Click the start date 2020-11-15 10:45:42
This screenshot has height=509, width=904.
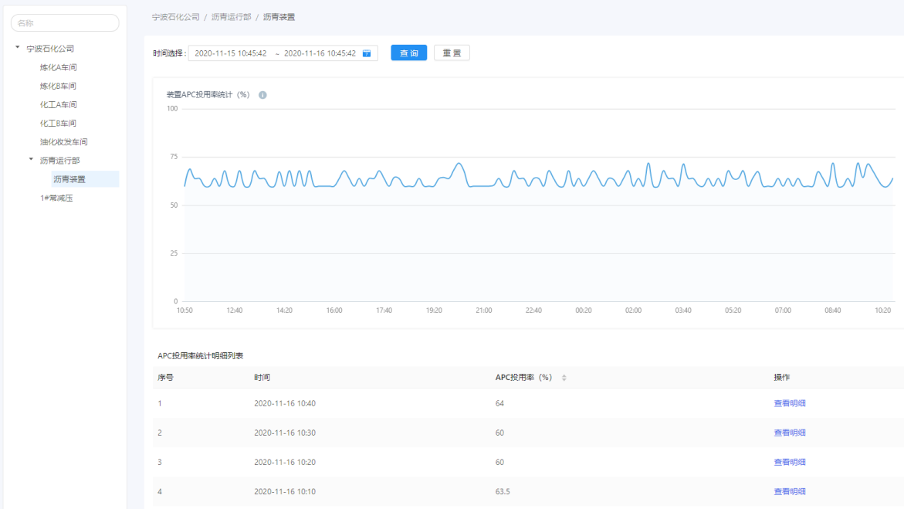pos(230,53)
